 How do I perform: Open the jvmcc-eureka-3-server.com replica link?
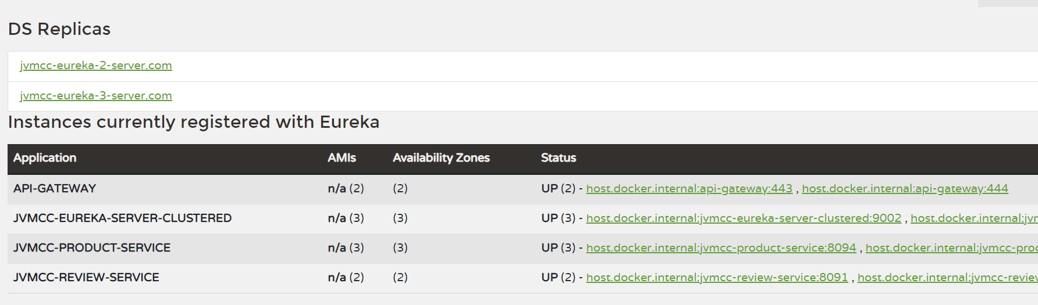tap(96, 96)
